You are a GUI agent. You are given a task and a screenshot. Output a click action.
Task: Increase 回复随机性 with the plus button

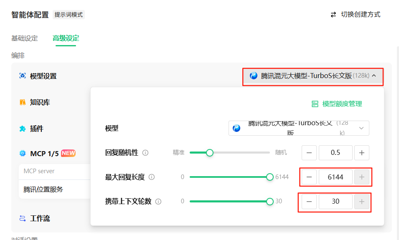[x=361, y=153]
